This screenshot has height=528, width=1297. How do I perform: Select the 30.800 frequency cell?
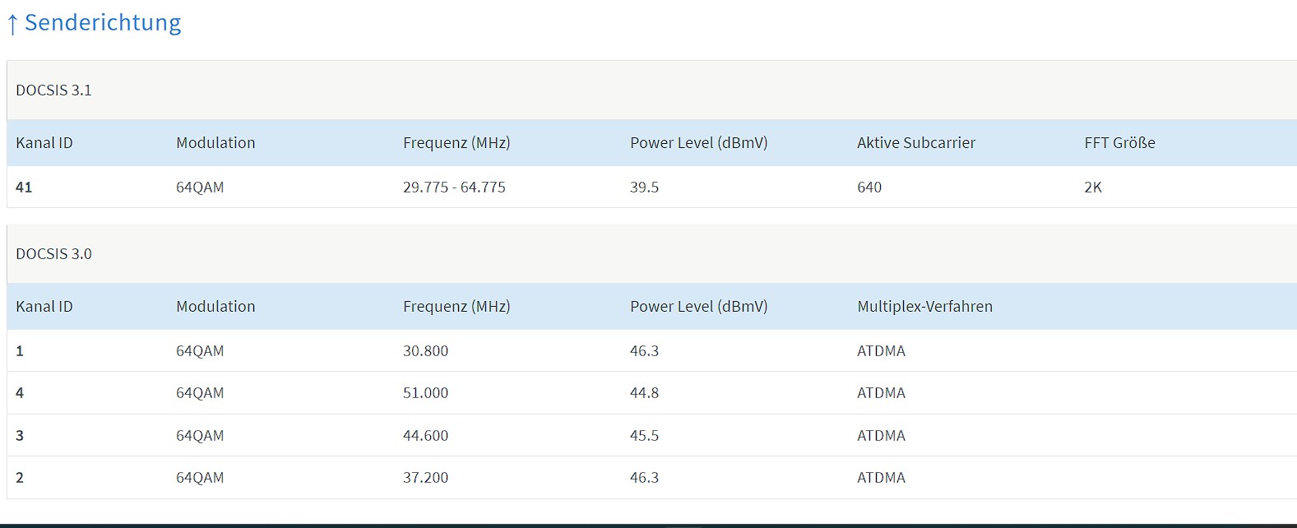[x=425, y=351]
